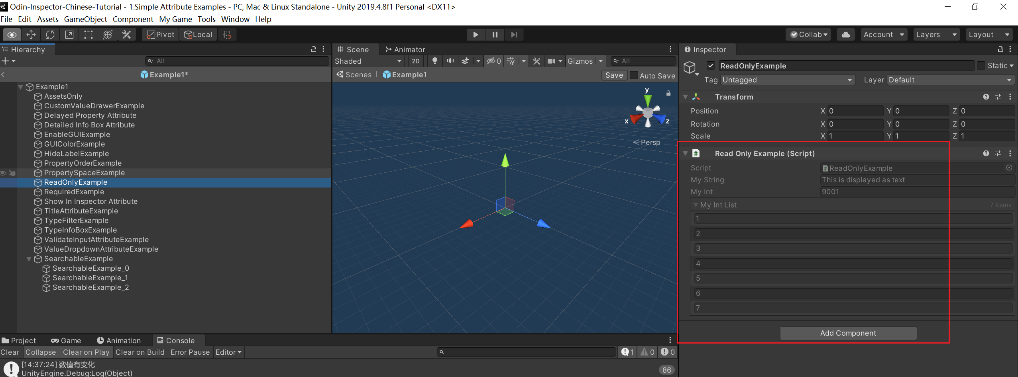
Task: Toggle scene audio speaker
Action: 450,61
